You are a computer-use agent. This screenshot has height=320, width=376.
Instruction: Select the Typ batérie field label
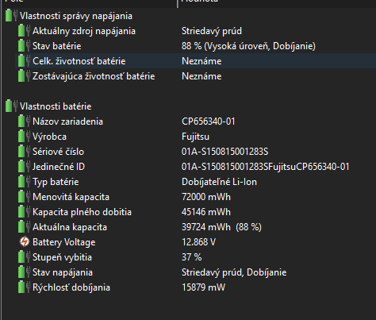[56, 182]
